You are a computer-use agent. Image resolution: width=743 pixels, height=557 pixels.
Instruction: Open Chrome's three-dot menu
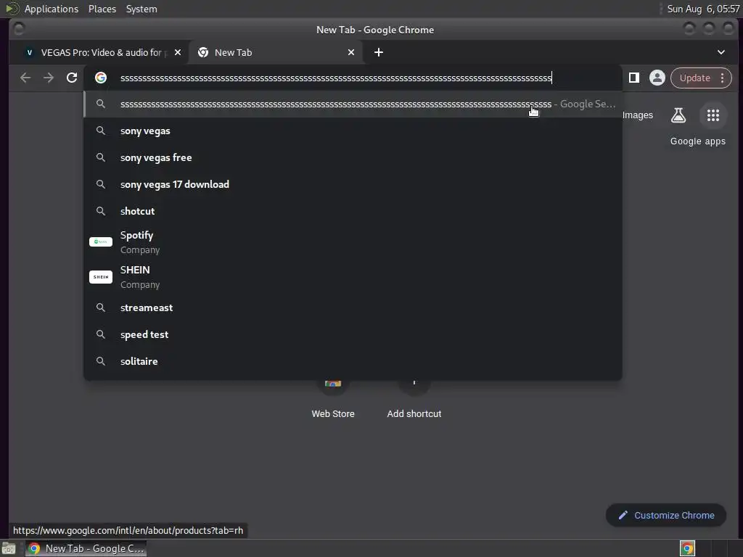click(x=722, y=78)
